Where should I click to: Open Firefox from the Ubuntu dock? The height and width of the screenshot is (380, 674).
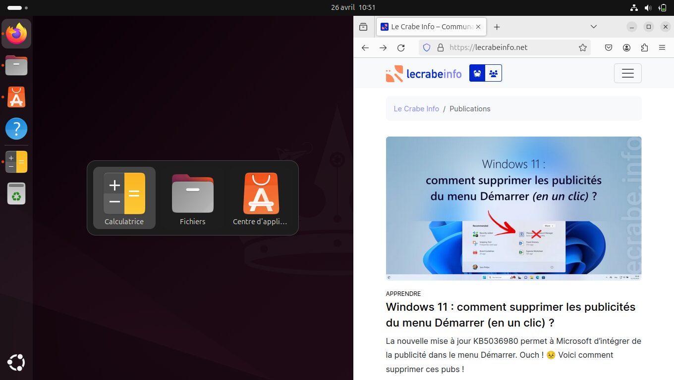click(x=16, y=34)
